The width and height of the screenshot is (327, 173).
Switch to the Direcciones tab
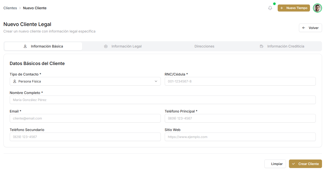pyautogui.click(x=204, y=46)
